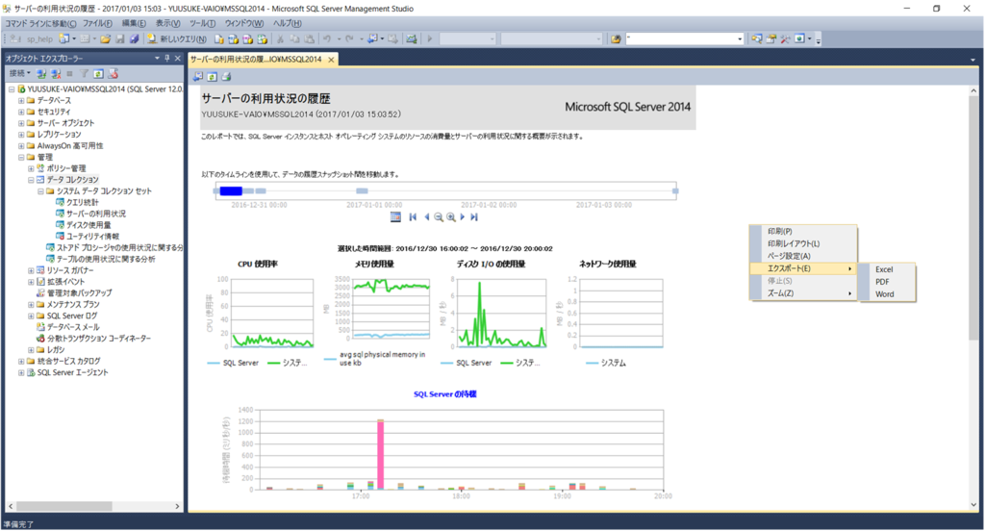This screenshot has width=985, height=531.
Task: Click the CPU 使用率 chart title
Action: [x=258, y=264]
